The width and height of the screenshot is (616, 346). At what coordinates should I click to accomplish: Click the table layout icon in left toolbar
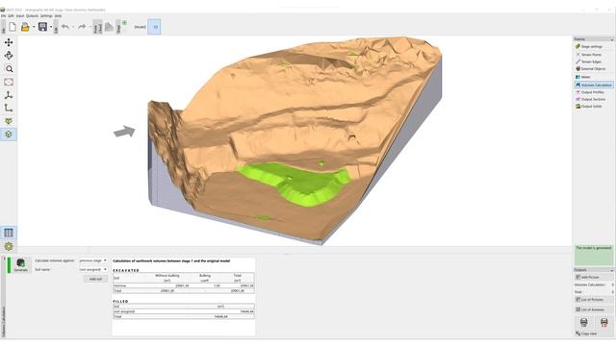click(x=9, y=233)
